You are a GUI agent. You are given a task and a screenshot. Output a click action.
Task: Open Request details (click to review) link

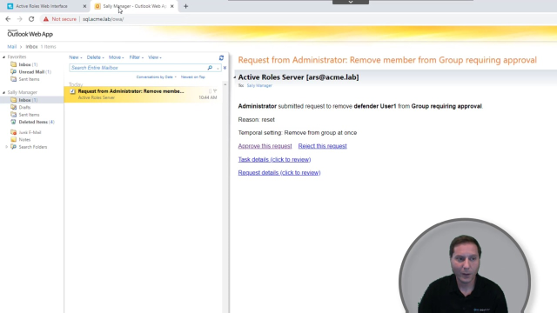tap(279, 172)
